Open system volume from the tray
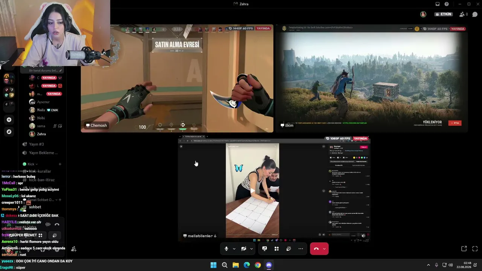Image resolution: width=482 pixels, height=271 pixels. [451, 265]
